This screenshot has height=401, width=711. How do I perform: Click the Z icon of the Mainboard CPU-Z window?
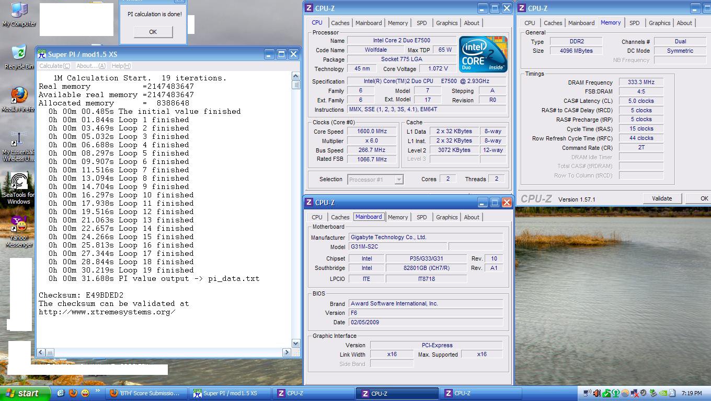(309, 203)
